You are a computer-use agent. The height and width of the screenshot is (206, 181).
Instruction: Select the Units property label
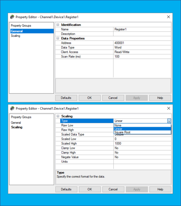[64, 162]
